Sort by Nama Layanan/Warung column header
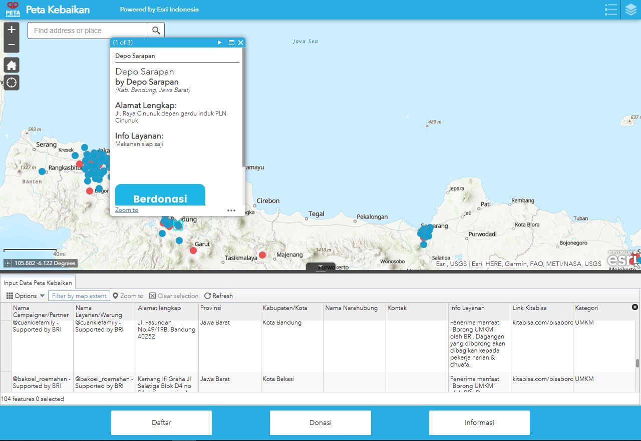 tap(105, 311)
